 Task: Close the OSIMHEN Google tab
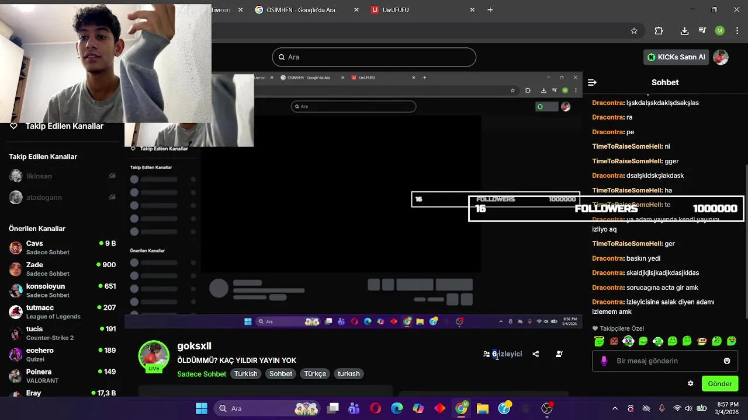click(x=356, y=10)
